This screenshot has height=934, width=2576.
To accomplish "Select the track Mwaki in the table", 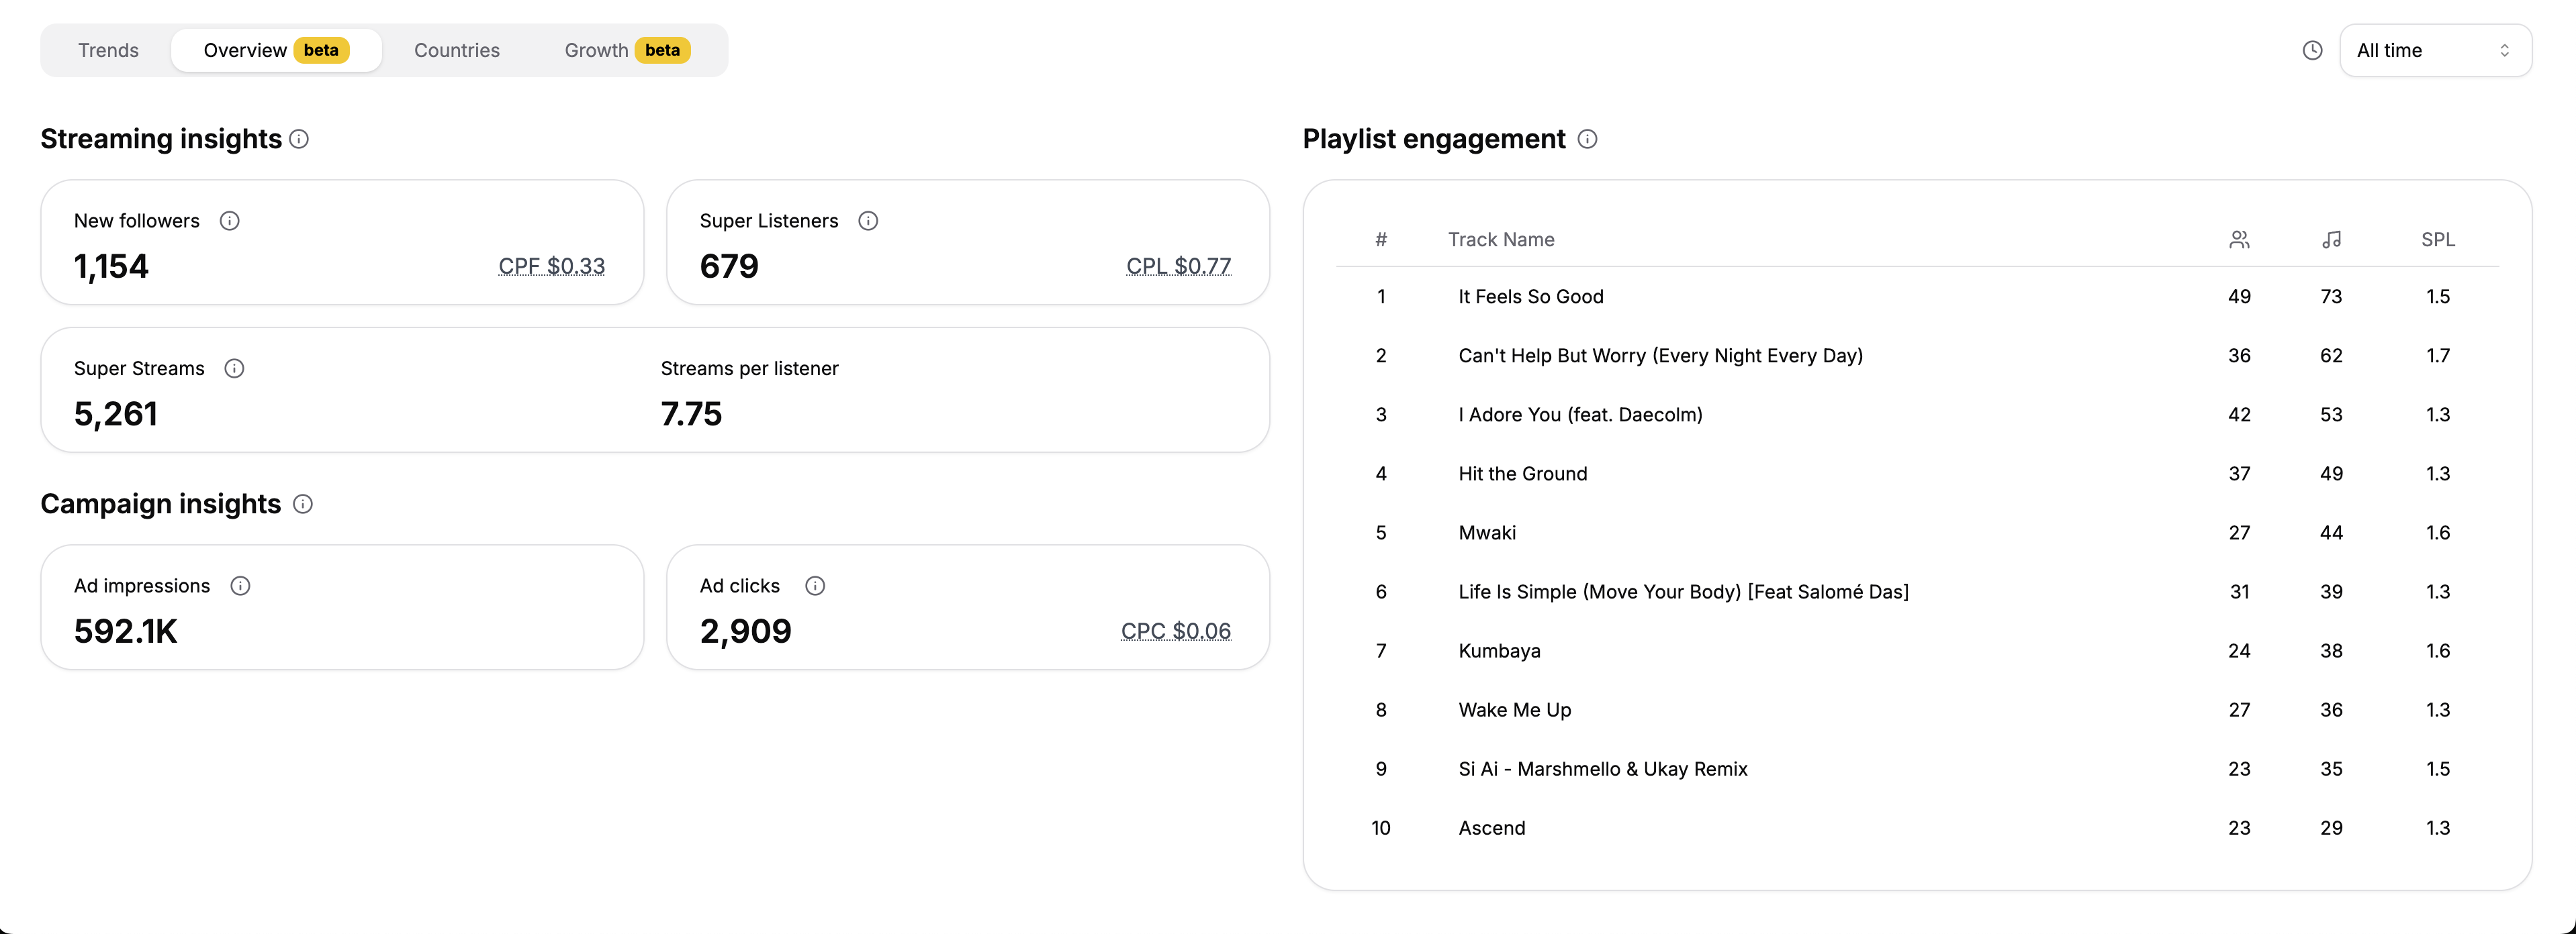I will coord(1487,533).
